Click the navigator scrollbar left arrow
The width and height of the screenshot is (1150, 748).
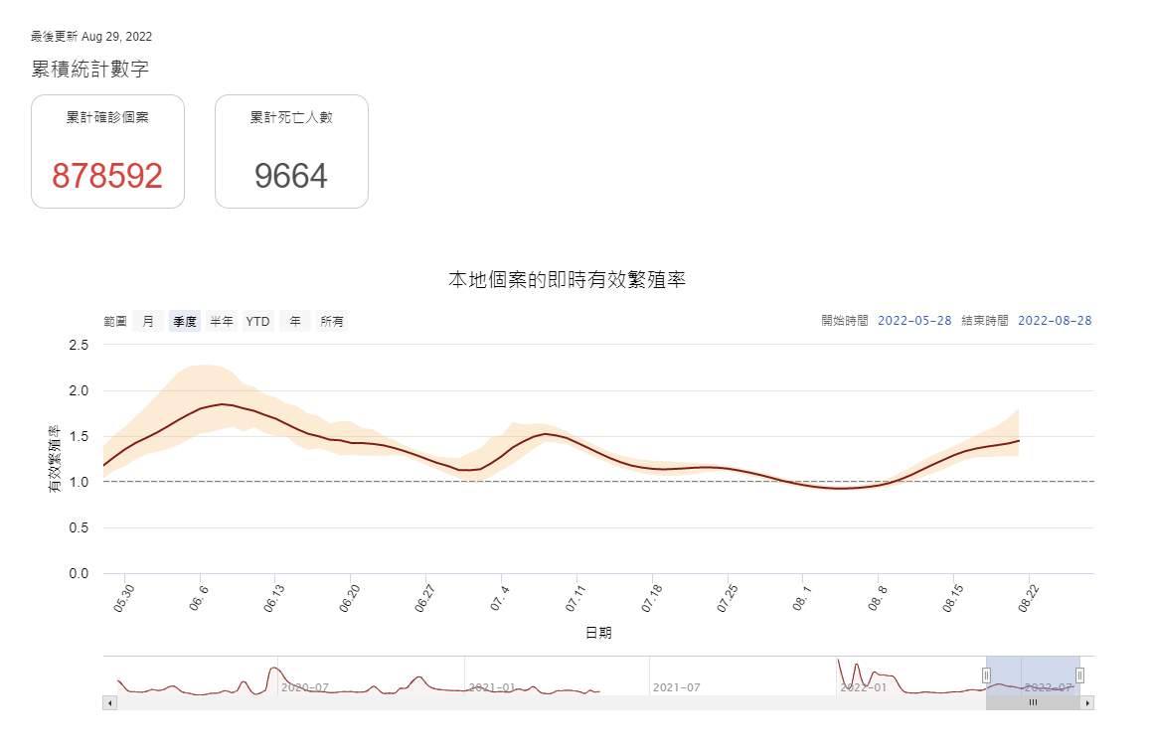coord(109,702)
